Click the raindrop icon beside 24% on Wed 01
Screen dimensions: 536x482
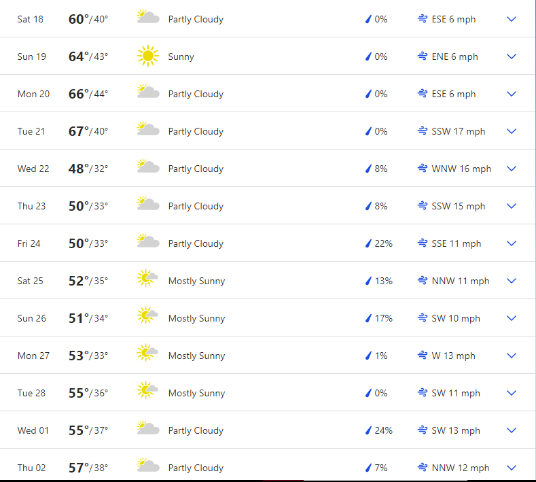click(369, 430)
